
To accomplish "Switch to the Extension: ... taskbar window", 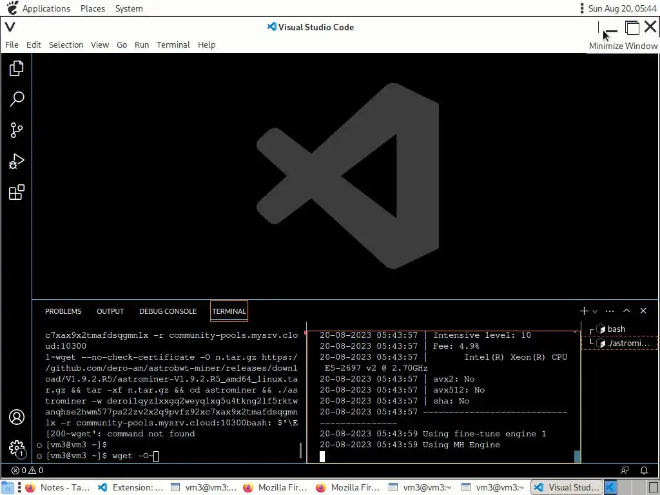I will pyautogui.click(x=130, y=487).
